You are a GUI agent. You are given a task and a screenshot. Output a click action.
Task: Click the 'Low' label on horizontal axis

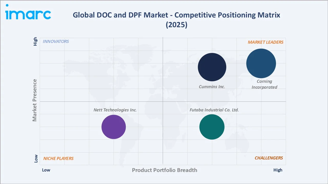pos(46,170)
